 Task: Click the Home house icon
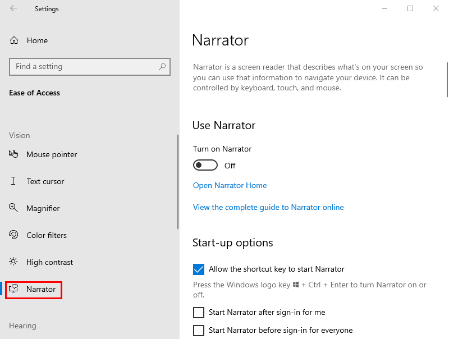tap(14, 40)
